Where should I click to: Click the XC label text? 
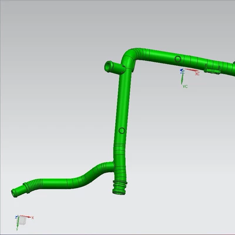197,74
